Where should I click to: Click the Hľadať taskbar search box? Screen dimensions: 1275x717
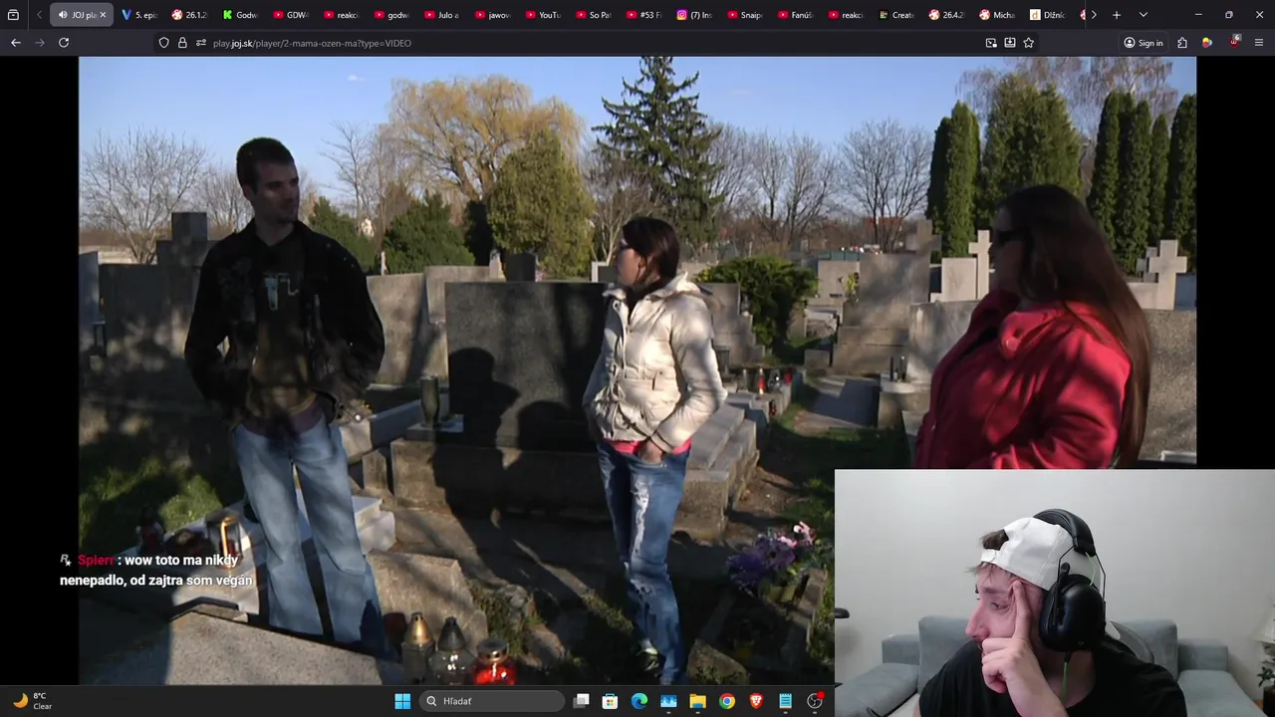pyautogui.click(x=492, y=701)
